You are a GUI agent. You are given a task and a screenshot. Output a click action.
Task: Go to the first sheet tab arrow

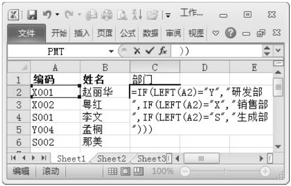[x=13, y=158]
